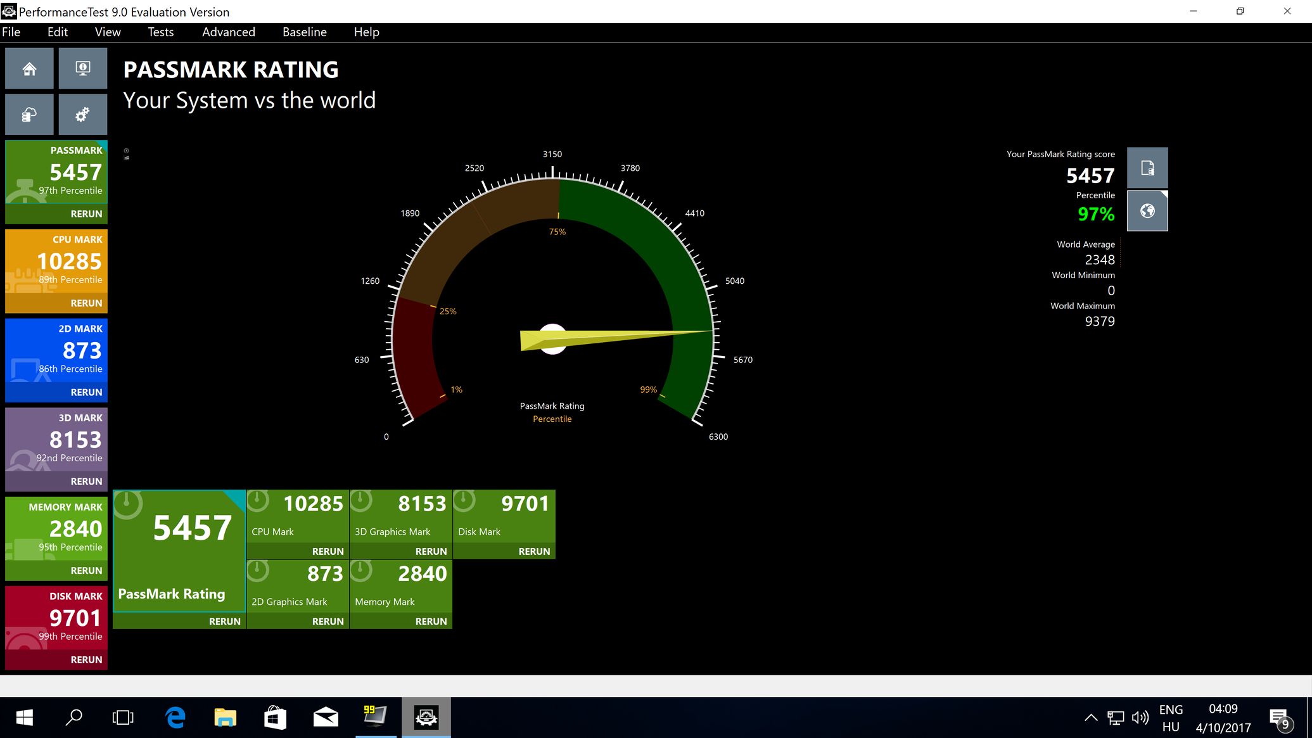This screenshot has width=1312, height=738.
Task: Click the gauge icon on Memory Mark tile
Action: click(x=361, y=571)
